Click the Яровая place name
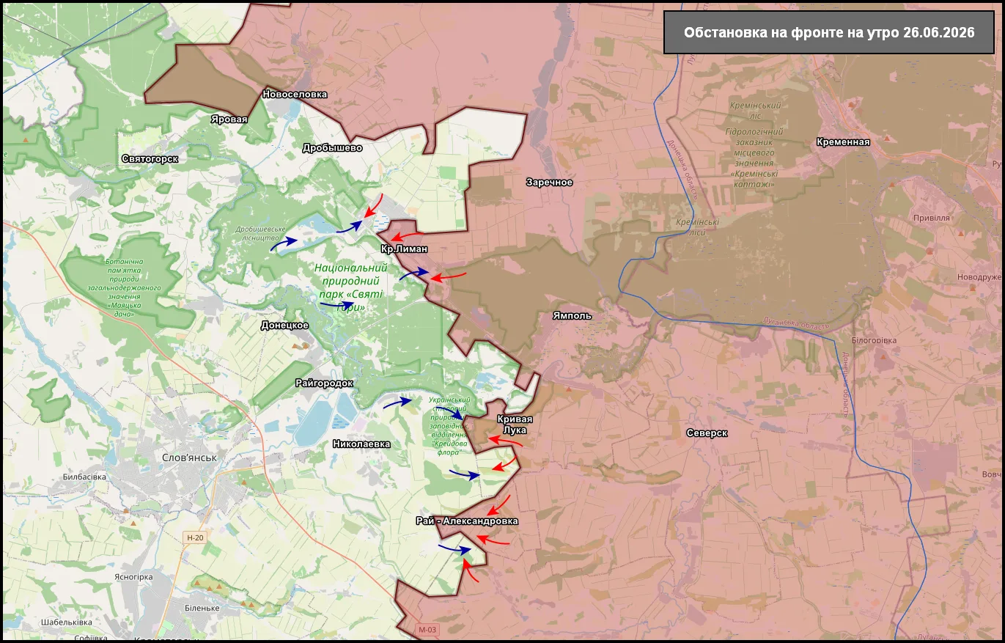This screenshot has height=643, width=1005. (x=229, y=119)
